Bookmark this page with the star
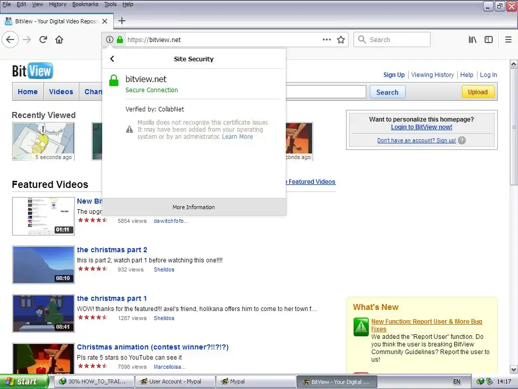Viewport: 518px width, 389px height. click(341, 40)
